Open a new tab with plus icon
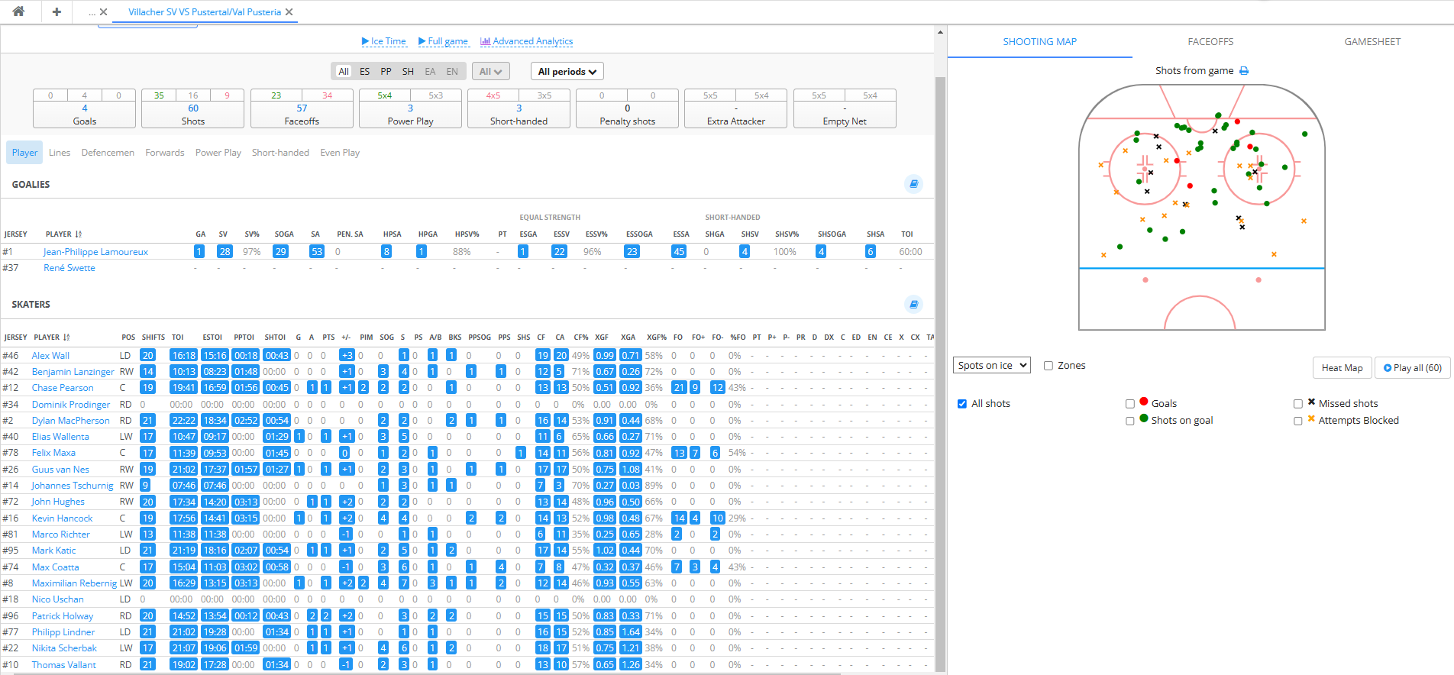Screen dimensions: 1454x675 coord(57,11)
